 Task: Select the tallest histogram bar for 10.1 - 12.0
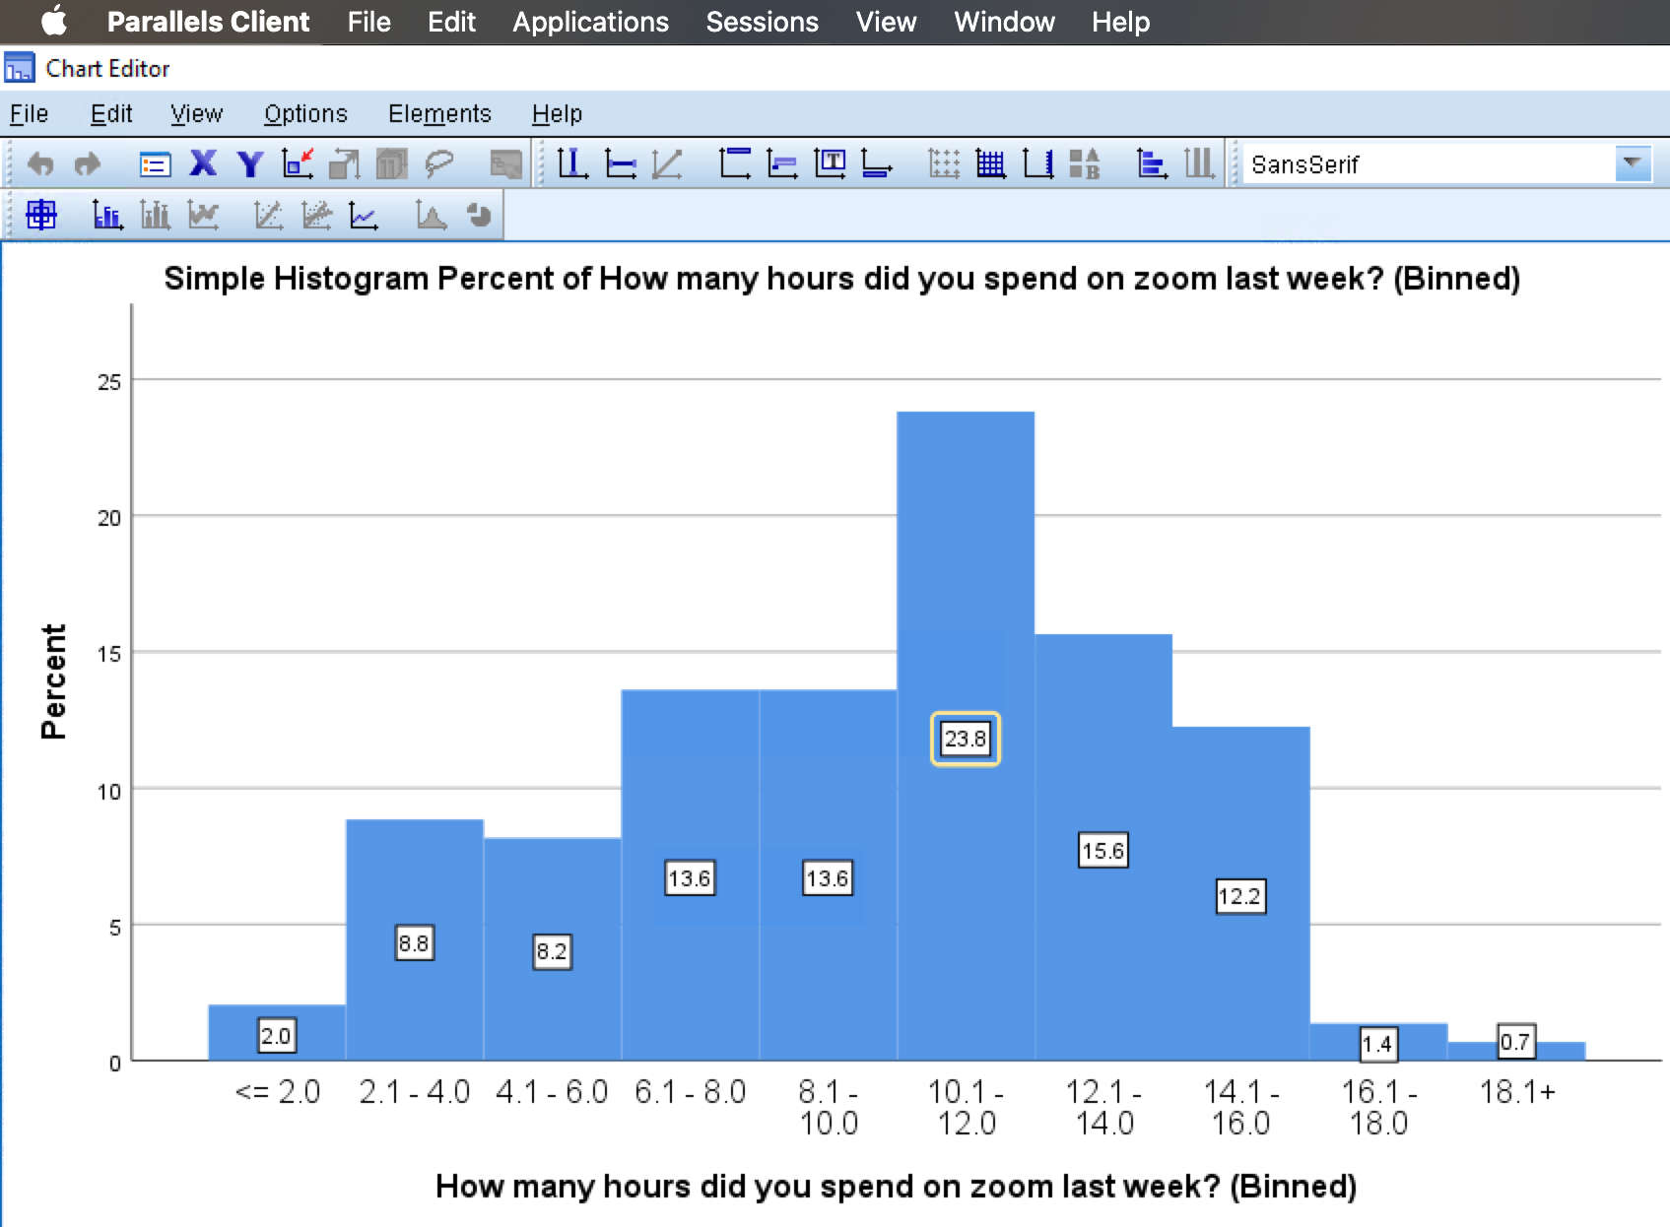[966, 736]
